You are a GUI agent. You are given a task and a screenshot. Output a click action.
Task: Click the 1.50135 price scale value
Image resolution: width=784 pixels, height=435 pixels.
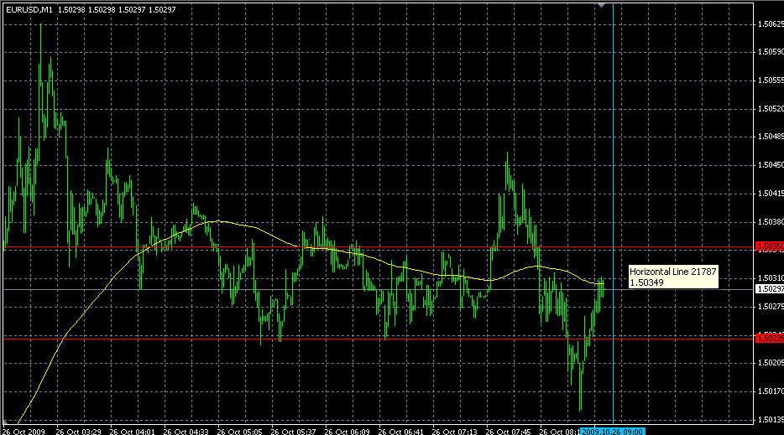[769, 419]
